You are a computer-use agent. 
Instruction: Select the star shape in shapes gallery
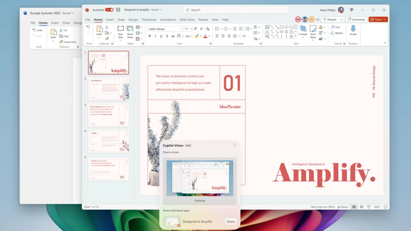coord(291,36)
